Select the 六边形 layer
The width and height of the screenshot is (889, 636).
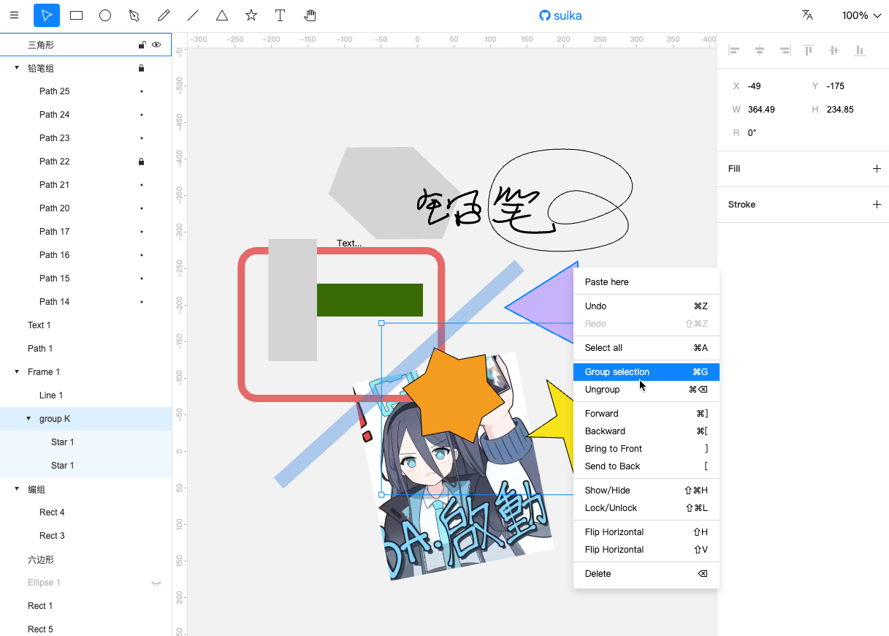pos(85,559)
